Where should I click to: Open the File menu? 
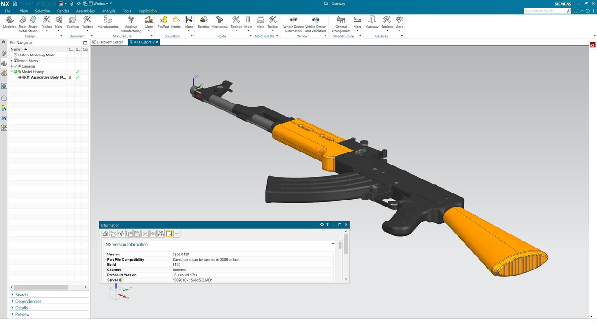click(7, 11)
